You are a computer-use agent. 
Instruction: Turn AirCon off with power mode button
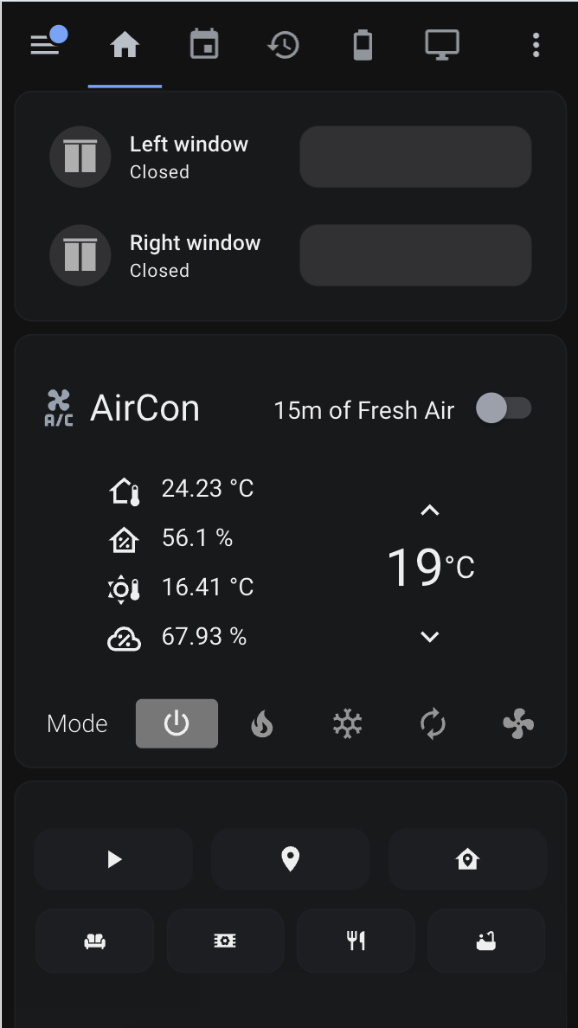point(177,723)
